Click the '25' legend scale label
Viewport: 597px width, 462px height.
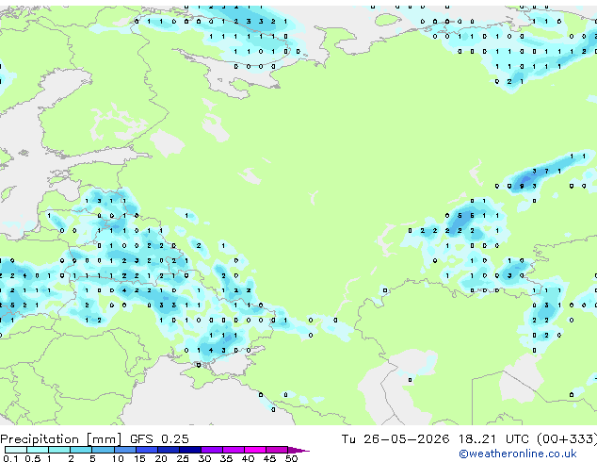(183, 458)
